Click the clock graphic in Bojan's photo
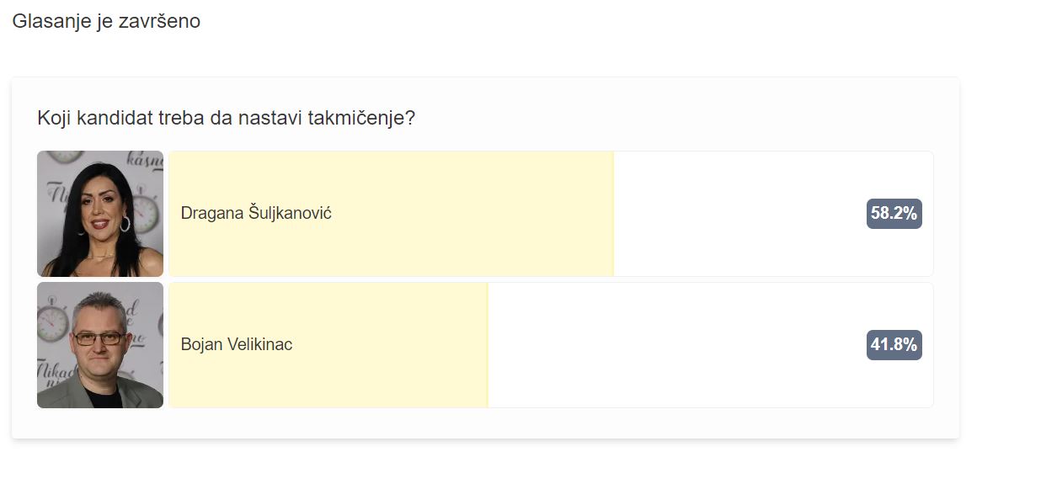Viewport: 1057px width, 489px height. [x=52, y=325]
